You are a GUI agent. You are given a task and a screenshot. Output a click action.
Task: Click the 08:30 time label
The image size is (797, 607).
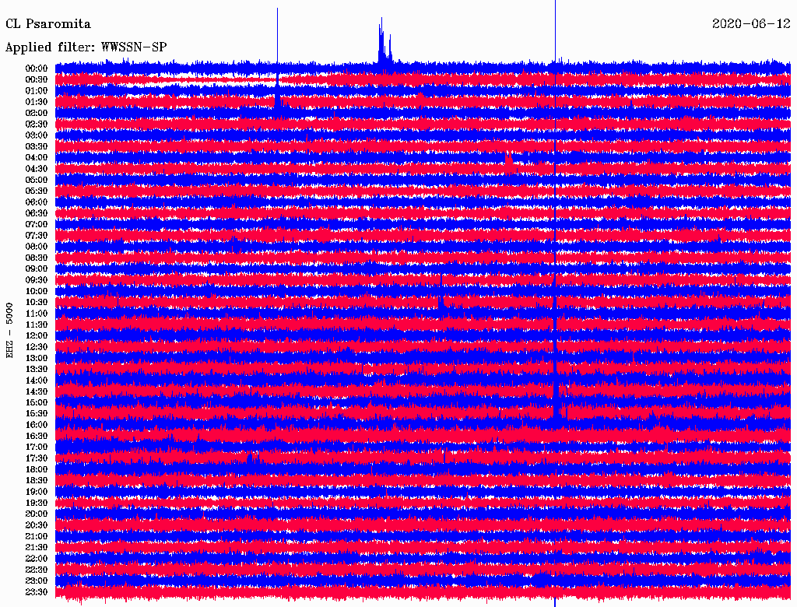37,258
